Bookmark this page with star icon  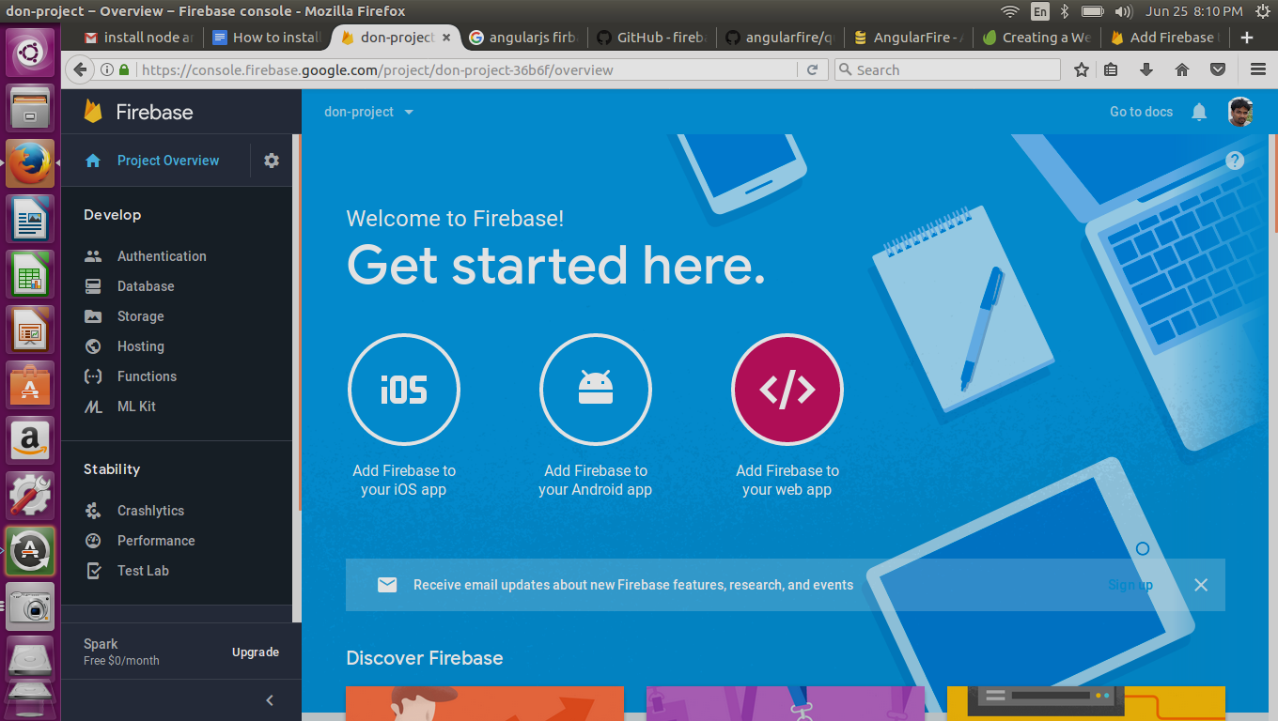coord(1082,69)
